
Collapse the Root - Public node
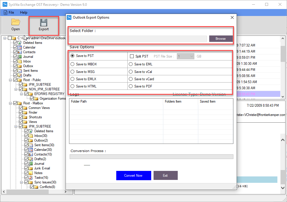10,80
